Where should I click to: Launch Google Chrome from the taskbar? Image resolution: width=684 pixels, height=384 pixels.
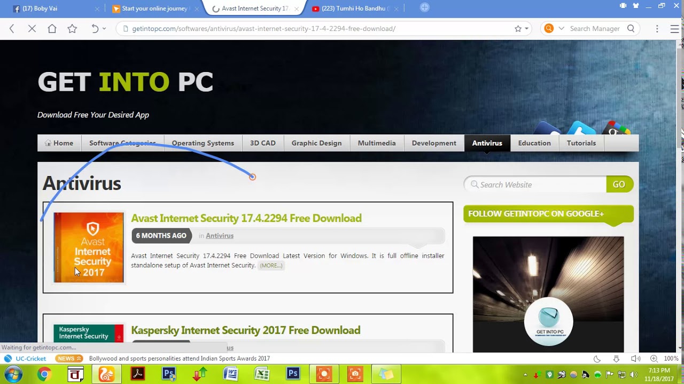tap(44, 374)
